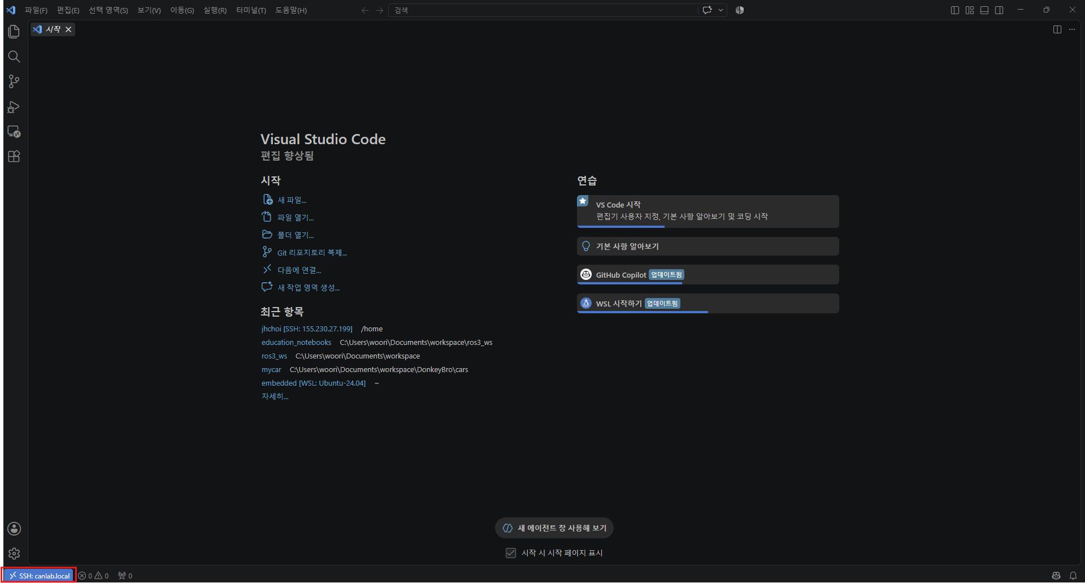Open the Accounts menu icon

pos(14,529)
